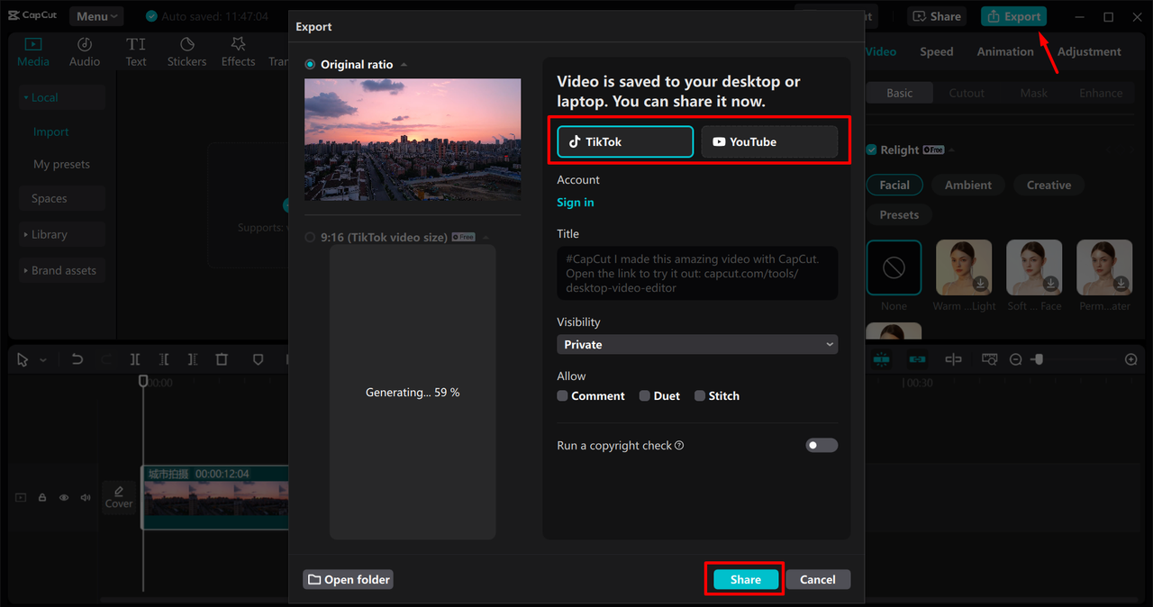This screenshot has height=607, width=1153.
Task: Toggle the linkage icon in timeline toolbar
Action: [917, 359]
